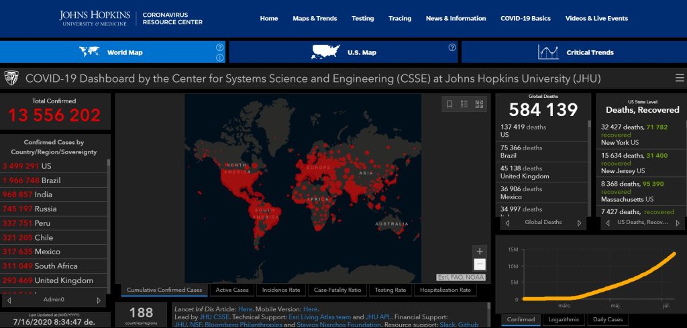Select Massachusetts US deaths entry
The width and height of the screenshot is (687, 328).
(x=641, y=191)
